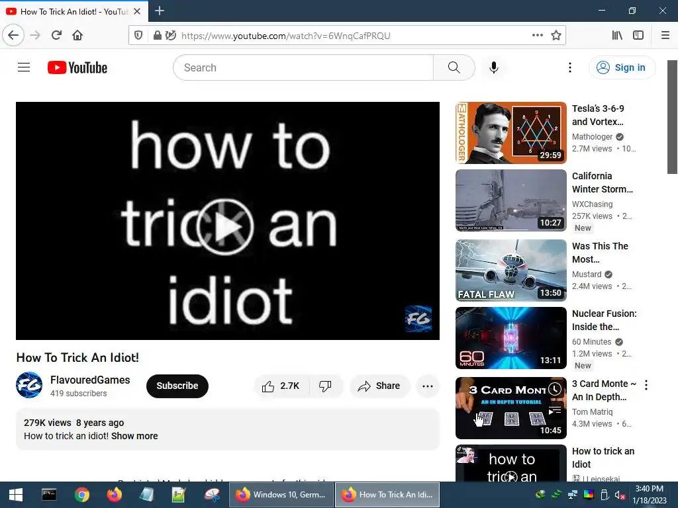Click the browser forward arrow

point(35,35)
